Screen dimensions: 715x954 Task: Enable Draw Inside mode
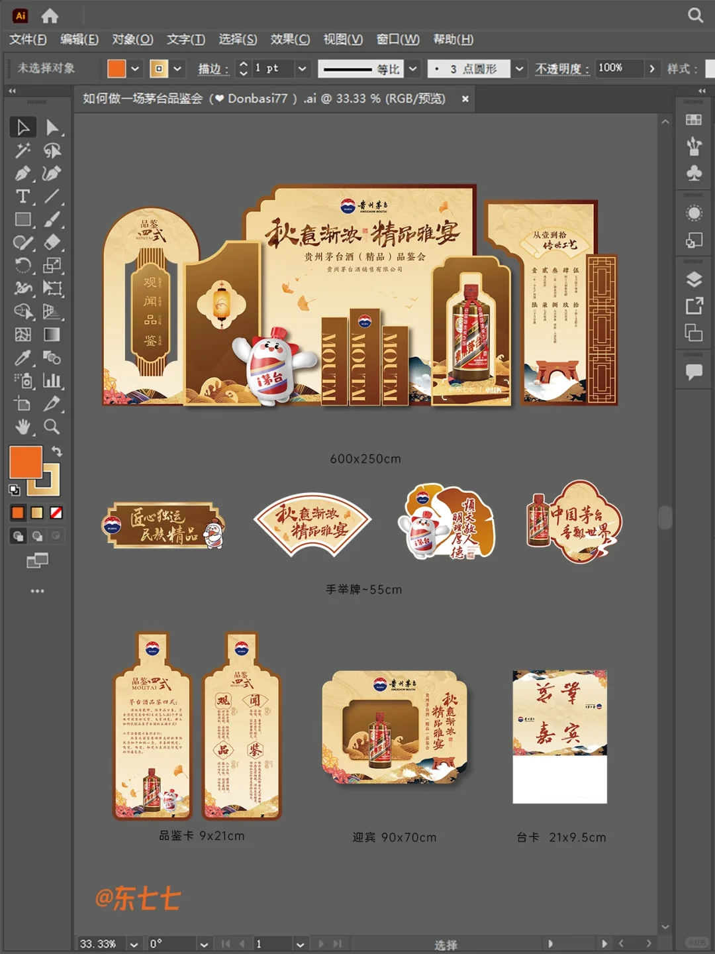click(56, 536)
